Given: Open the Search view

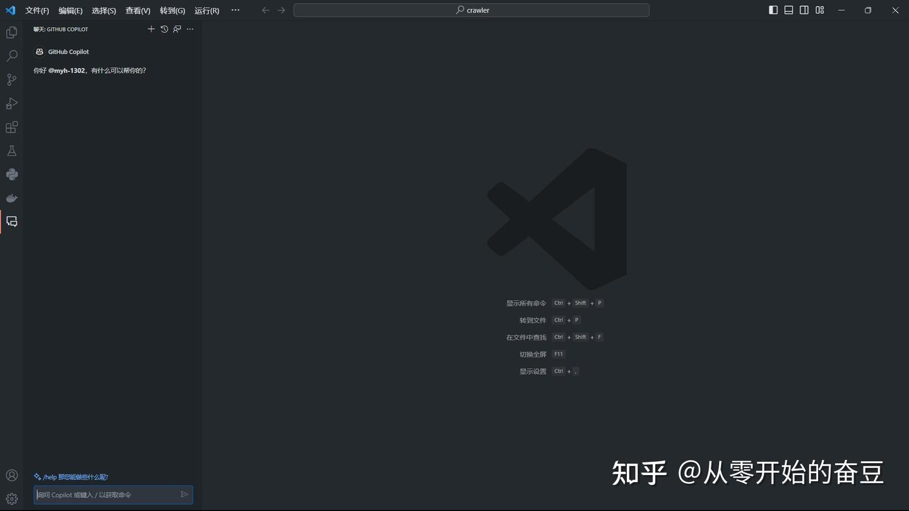Looking at the screenshot, I should [x=11, y=56].
